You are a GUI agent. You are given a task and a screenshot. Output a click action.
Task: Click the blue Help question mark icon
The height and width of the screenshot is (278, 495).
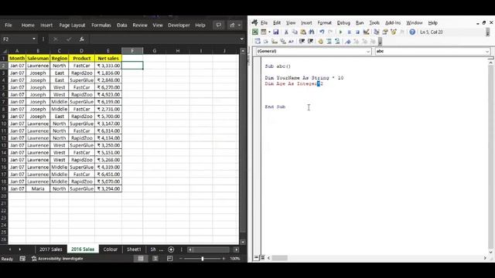point(412,32)
